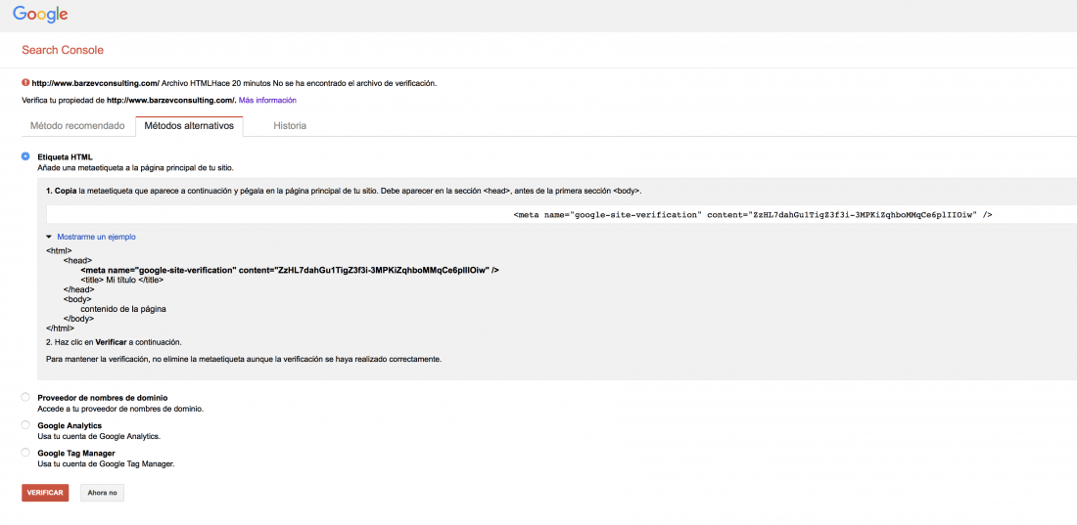Image resolution: width=1077 pixels, height=525 pixels.
Task: Click "Haz clic en Verificar a continuación" step
Action: click(x=114, y=342)
